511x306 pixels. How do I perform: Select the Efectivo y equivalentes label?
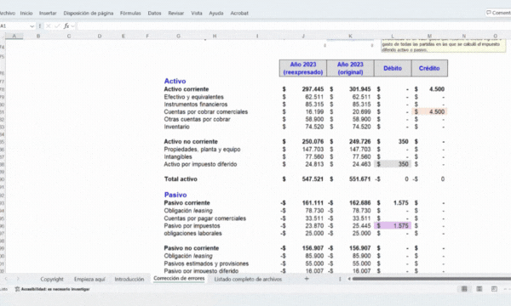pyautogui.click(x=193, y=97)
